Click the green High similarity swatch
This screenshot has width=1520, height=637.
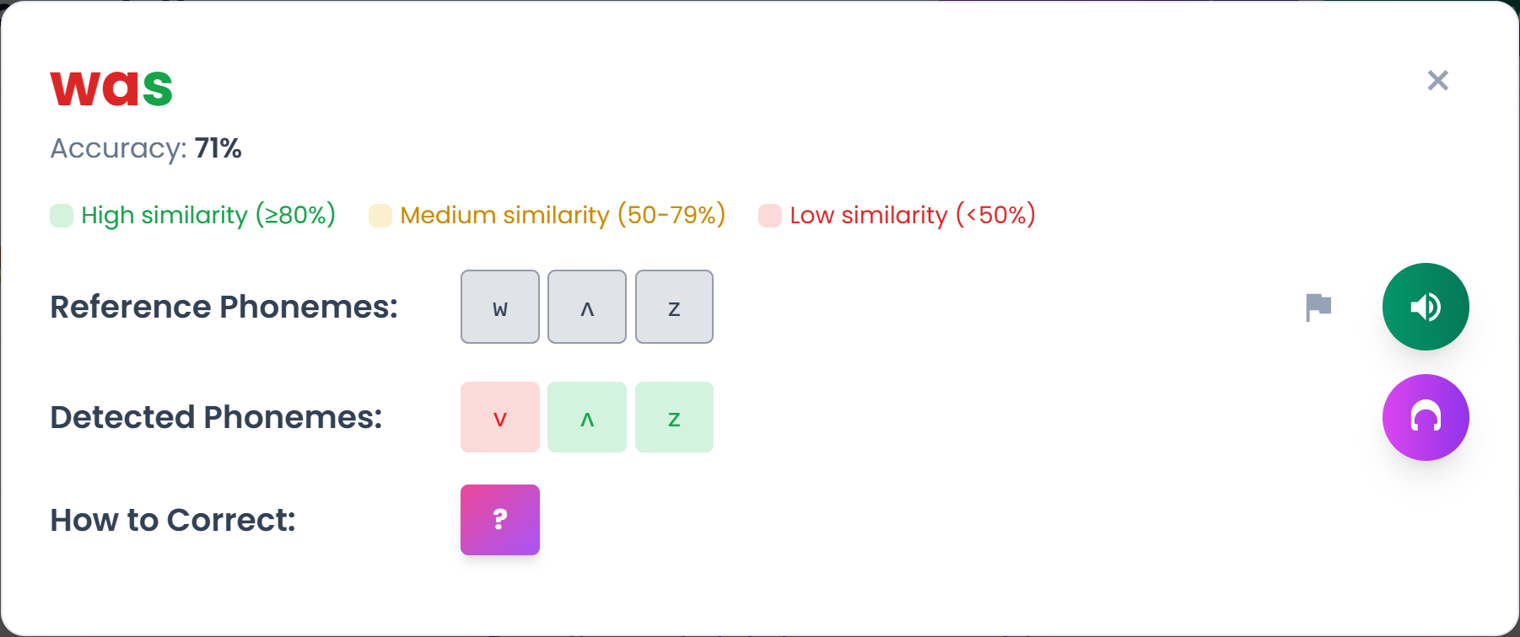[62, 216]
